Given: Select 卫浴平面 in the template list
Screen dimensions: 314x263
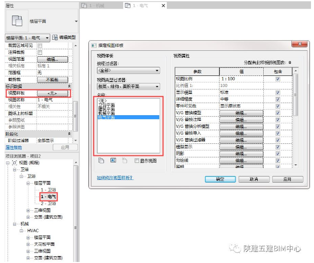Looking at the screenshot, I should [x=107, y=105].
